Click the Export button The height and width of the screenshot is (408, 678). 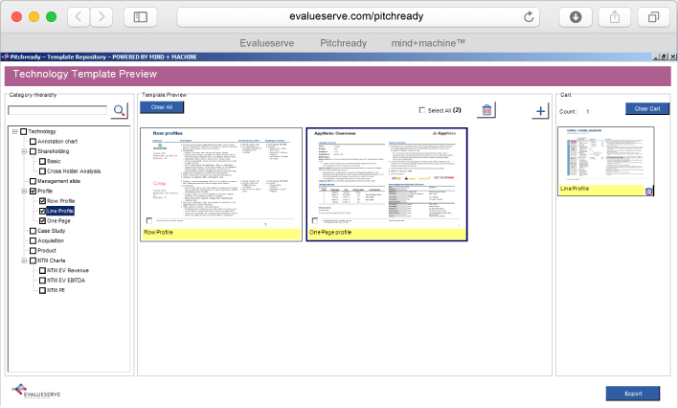(633, 394)
